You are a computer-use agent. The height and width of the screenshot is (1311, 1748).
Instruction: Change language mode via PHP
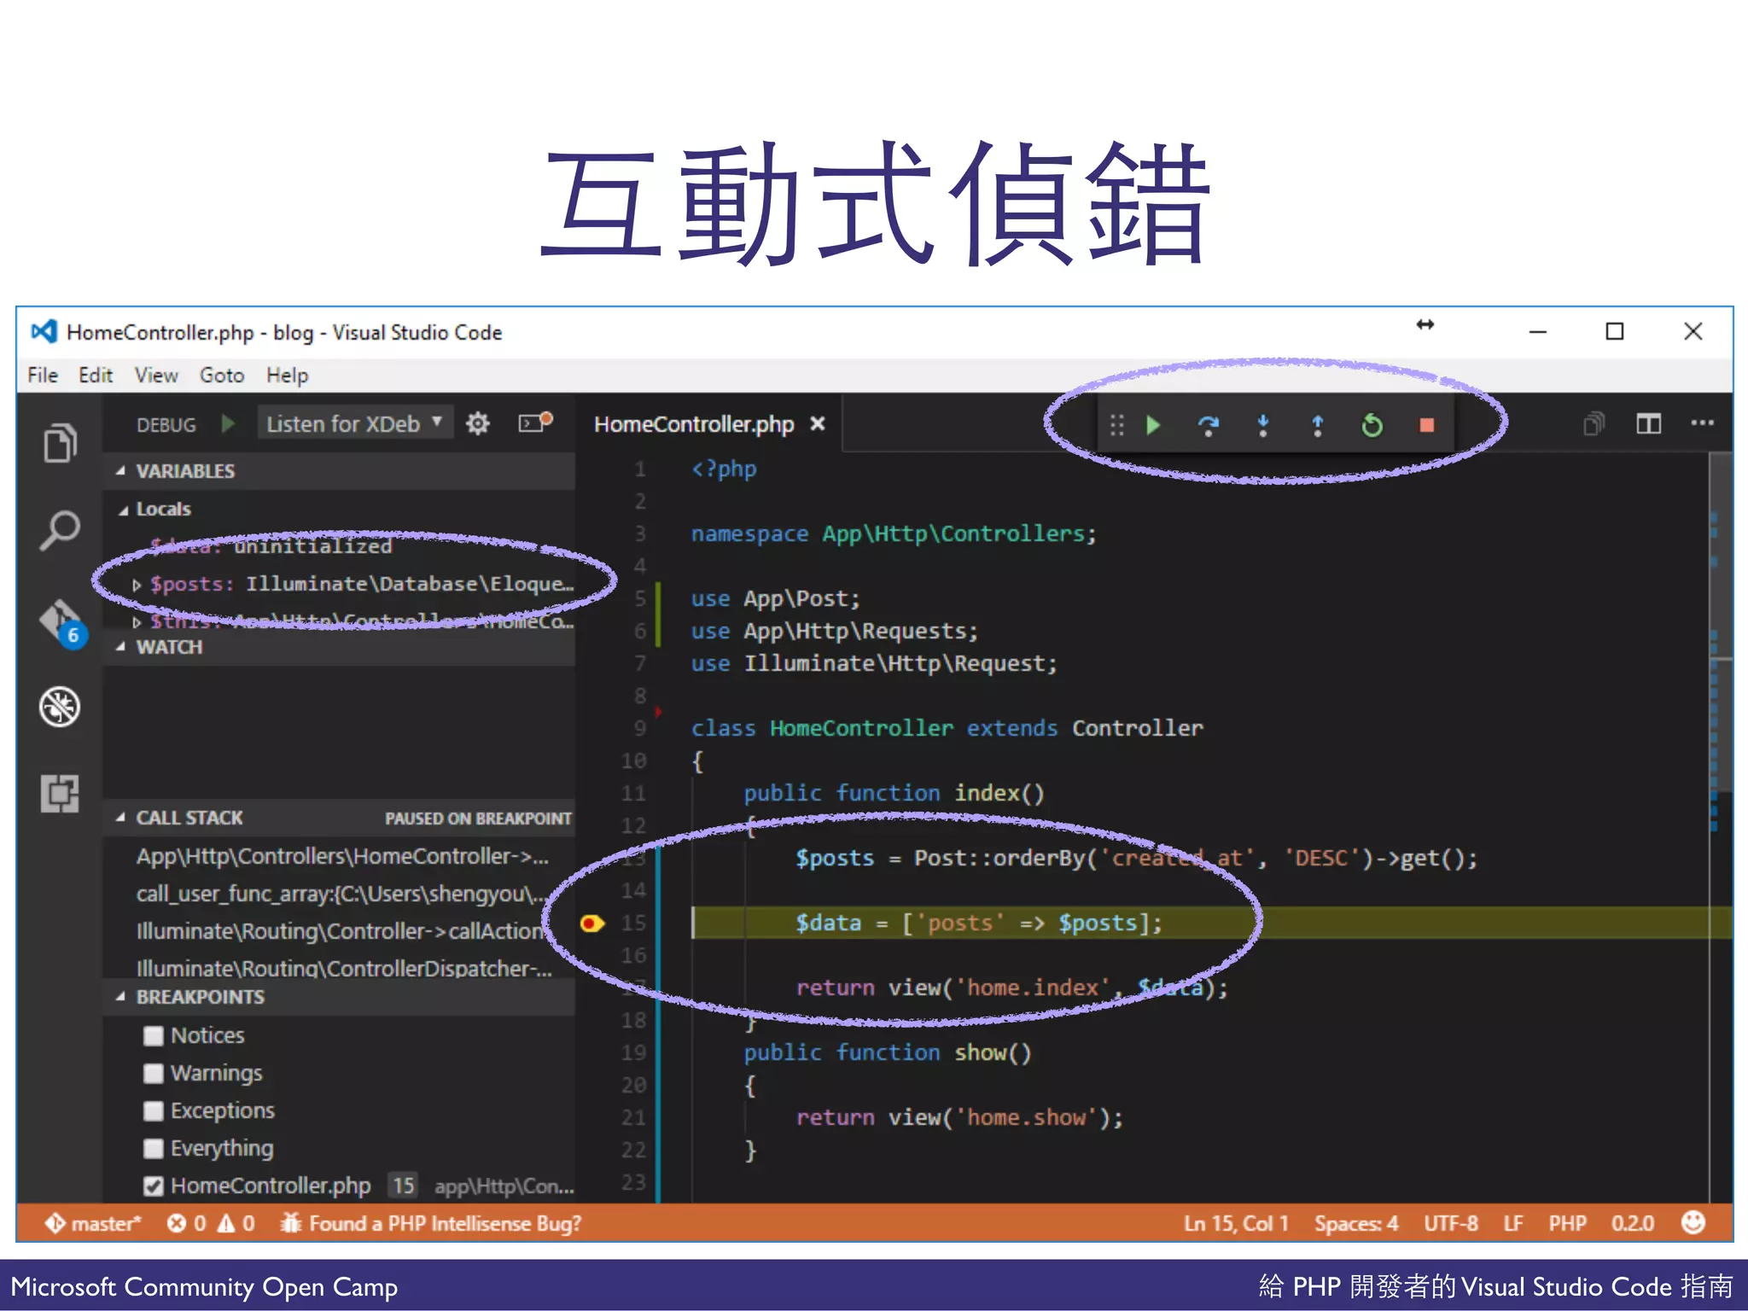pyautogui.click(x=1567, y=1223)
